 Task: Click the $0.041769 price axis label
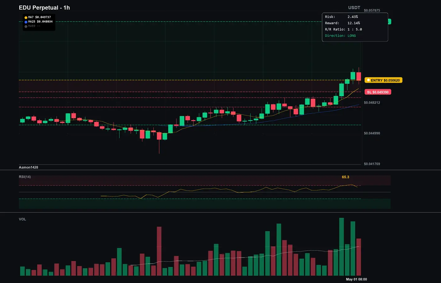pos(372,164)
